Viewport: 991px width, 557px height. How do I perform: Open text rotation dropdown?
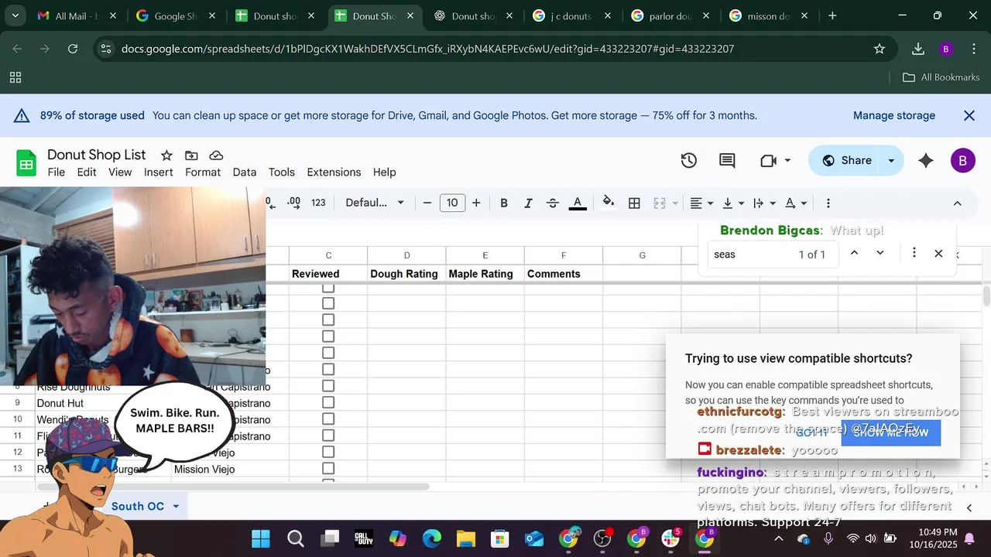(x=795, y=203)
